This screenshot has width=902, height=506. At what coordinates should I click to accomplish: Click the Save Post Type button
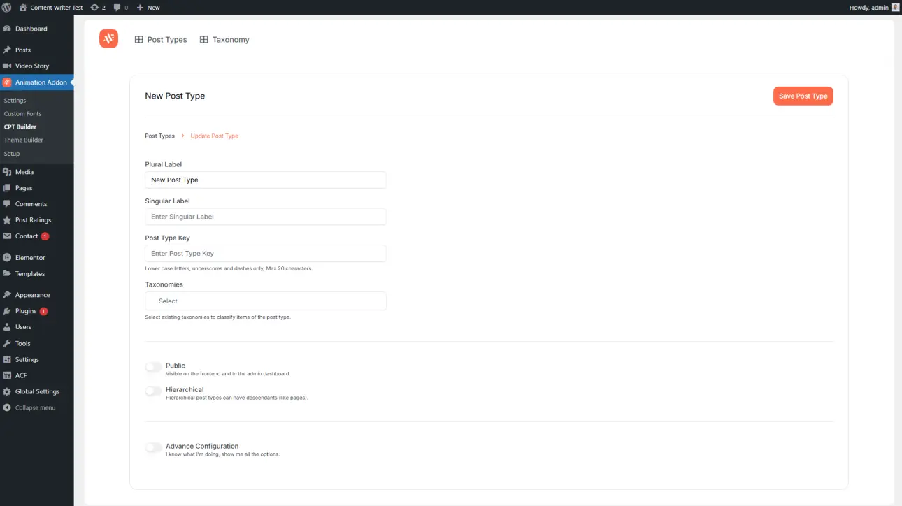pyautogui.click(x=803, y=96)
